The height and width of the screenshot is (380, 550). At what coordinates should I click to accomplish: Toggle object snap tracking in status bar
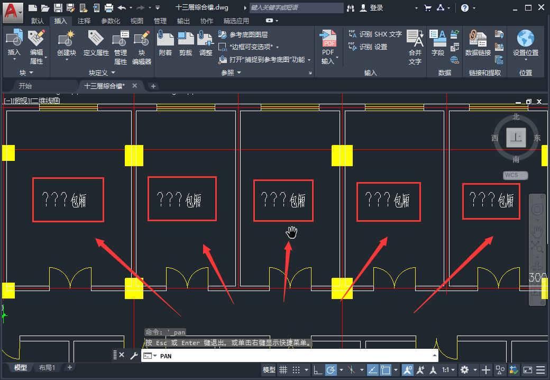pyautogui.click(x=372, y=370)
